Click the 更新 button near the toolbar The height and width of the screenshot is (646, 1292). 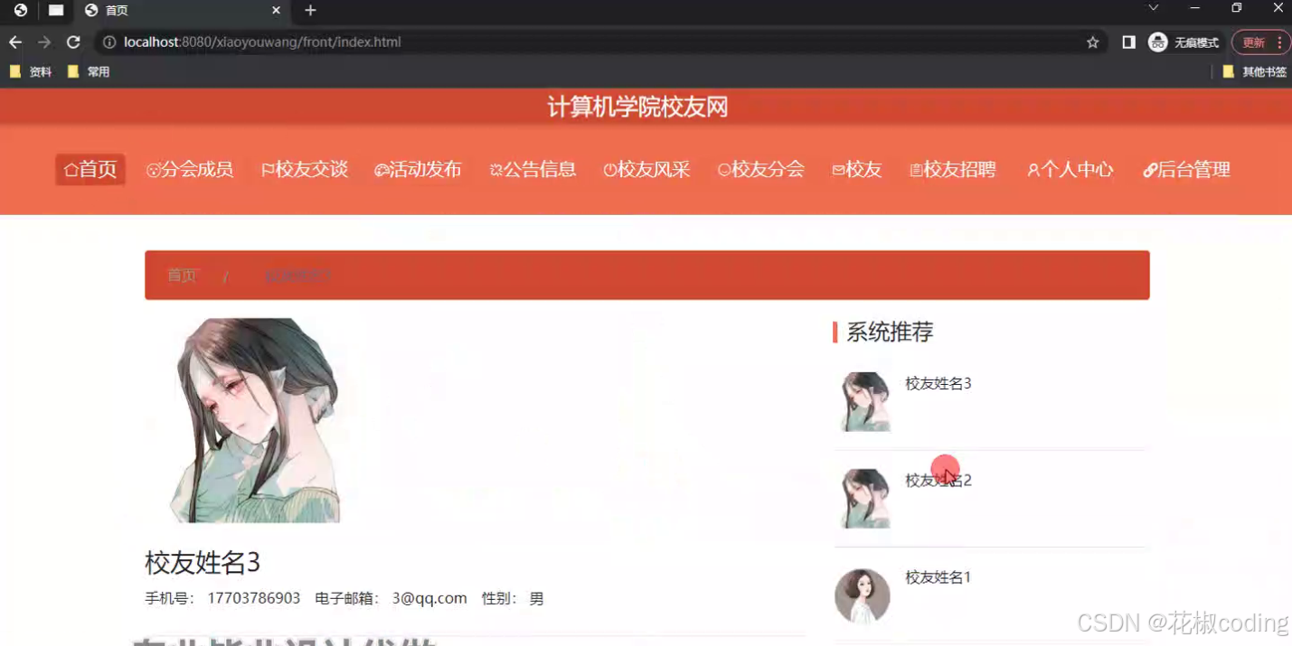click(x=1255, y=42)
